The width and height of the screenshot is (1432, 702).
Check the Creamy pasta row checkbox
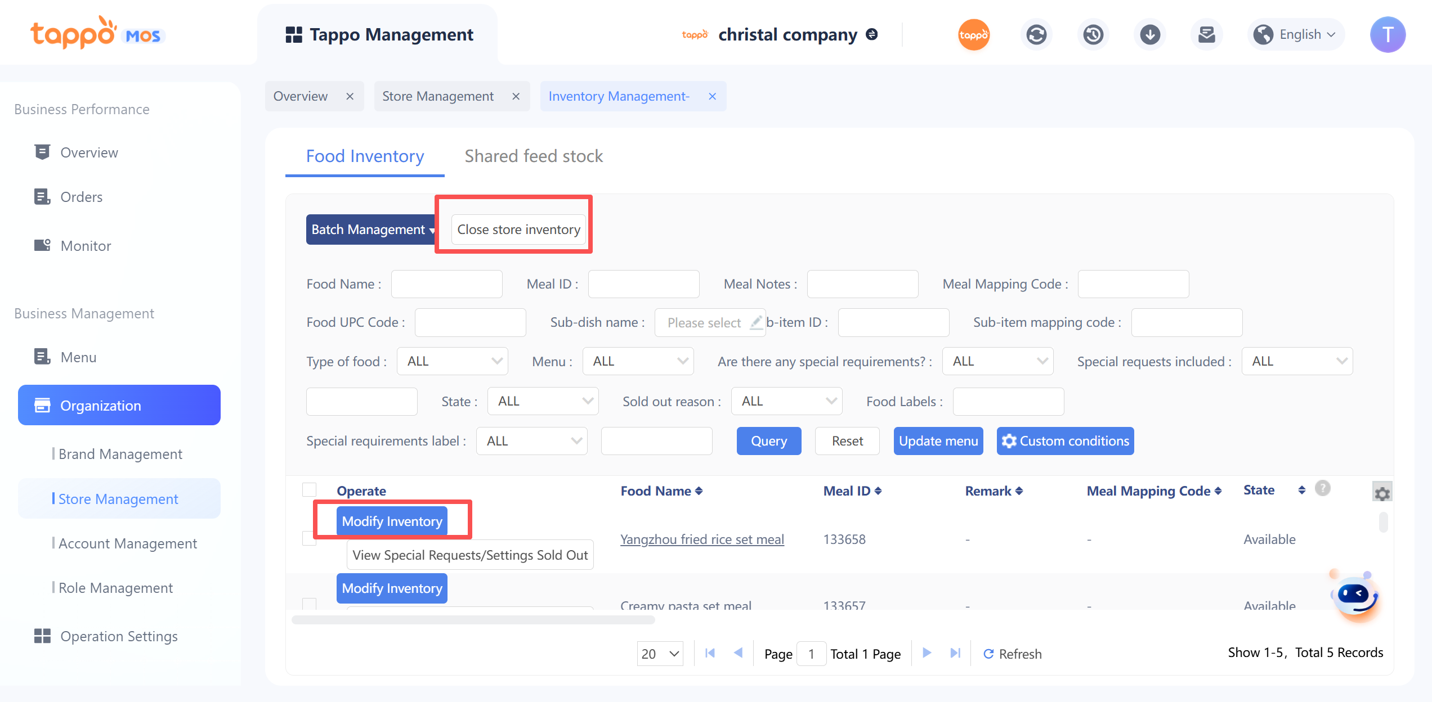point(310,604)
